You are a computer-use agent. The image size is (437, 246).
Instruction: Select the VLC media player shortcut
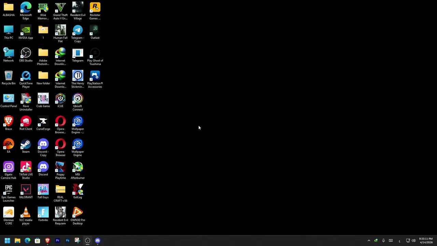click(26, 216)
